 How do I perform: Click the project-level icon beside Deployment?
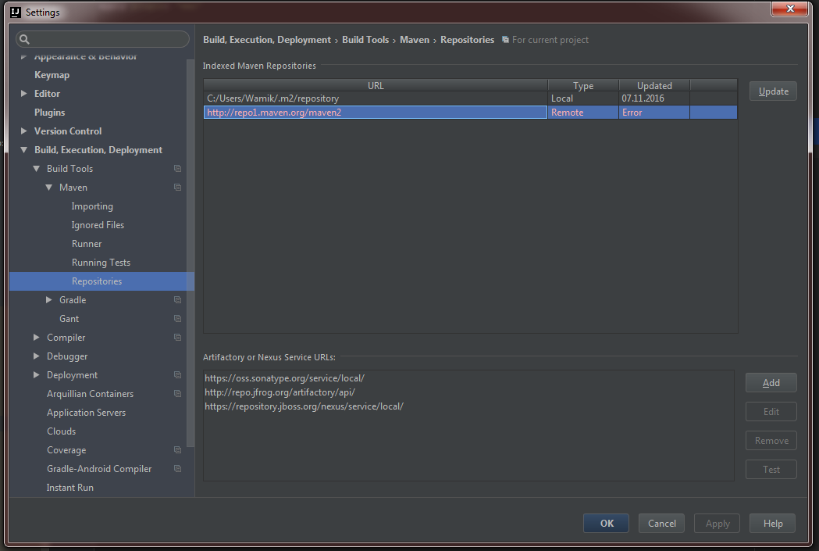tap(177, 375)
